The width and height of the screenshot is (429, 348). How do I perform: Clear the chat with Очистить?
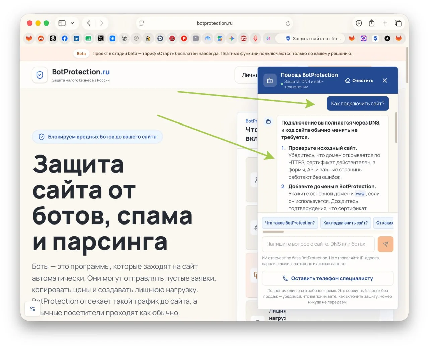pyautogui.click(x=359, y=80)
